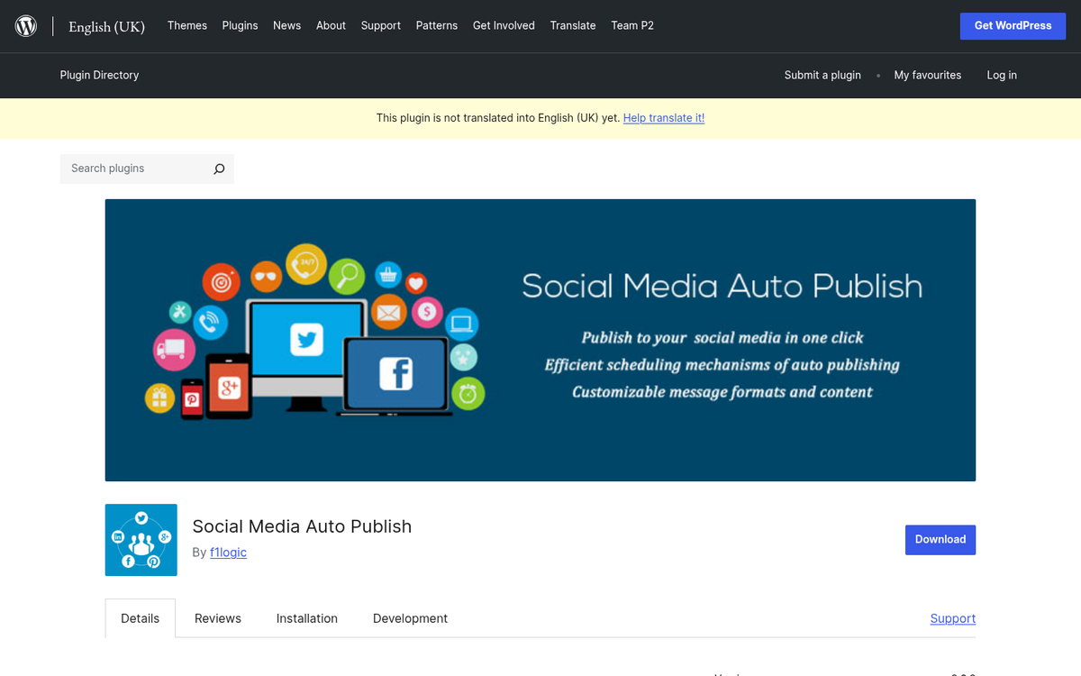1081x676 pixels.
Task: Switch to the Reviews tab
Action: [x=217, y=618]
